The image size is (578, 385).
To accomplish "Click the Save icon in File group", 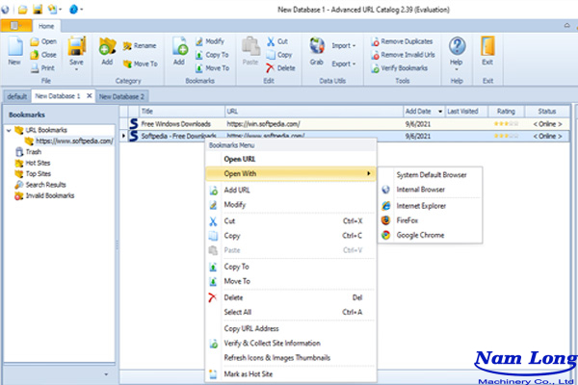I will click(76, 48).
